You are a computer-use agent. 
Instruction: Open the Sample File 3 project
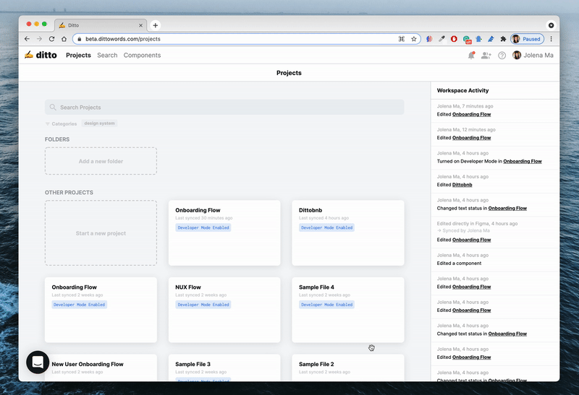click(x=224, y=368)
